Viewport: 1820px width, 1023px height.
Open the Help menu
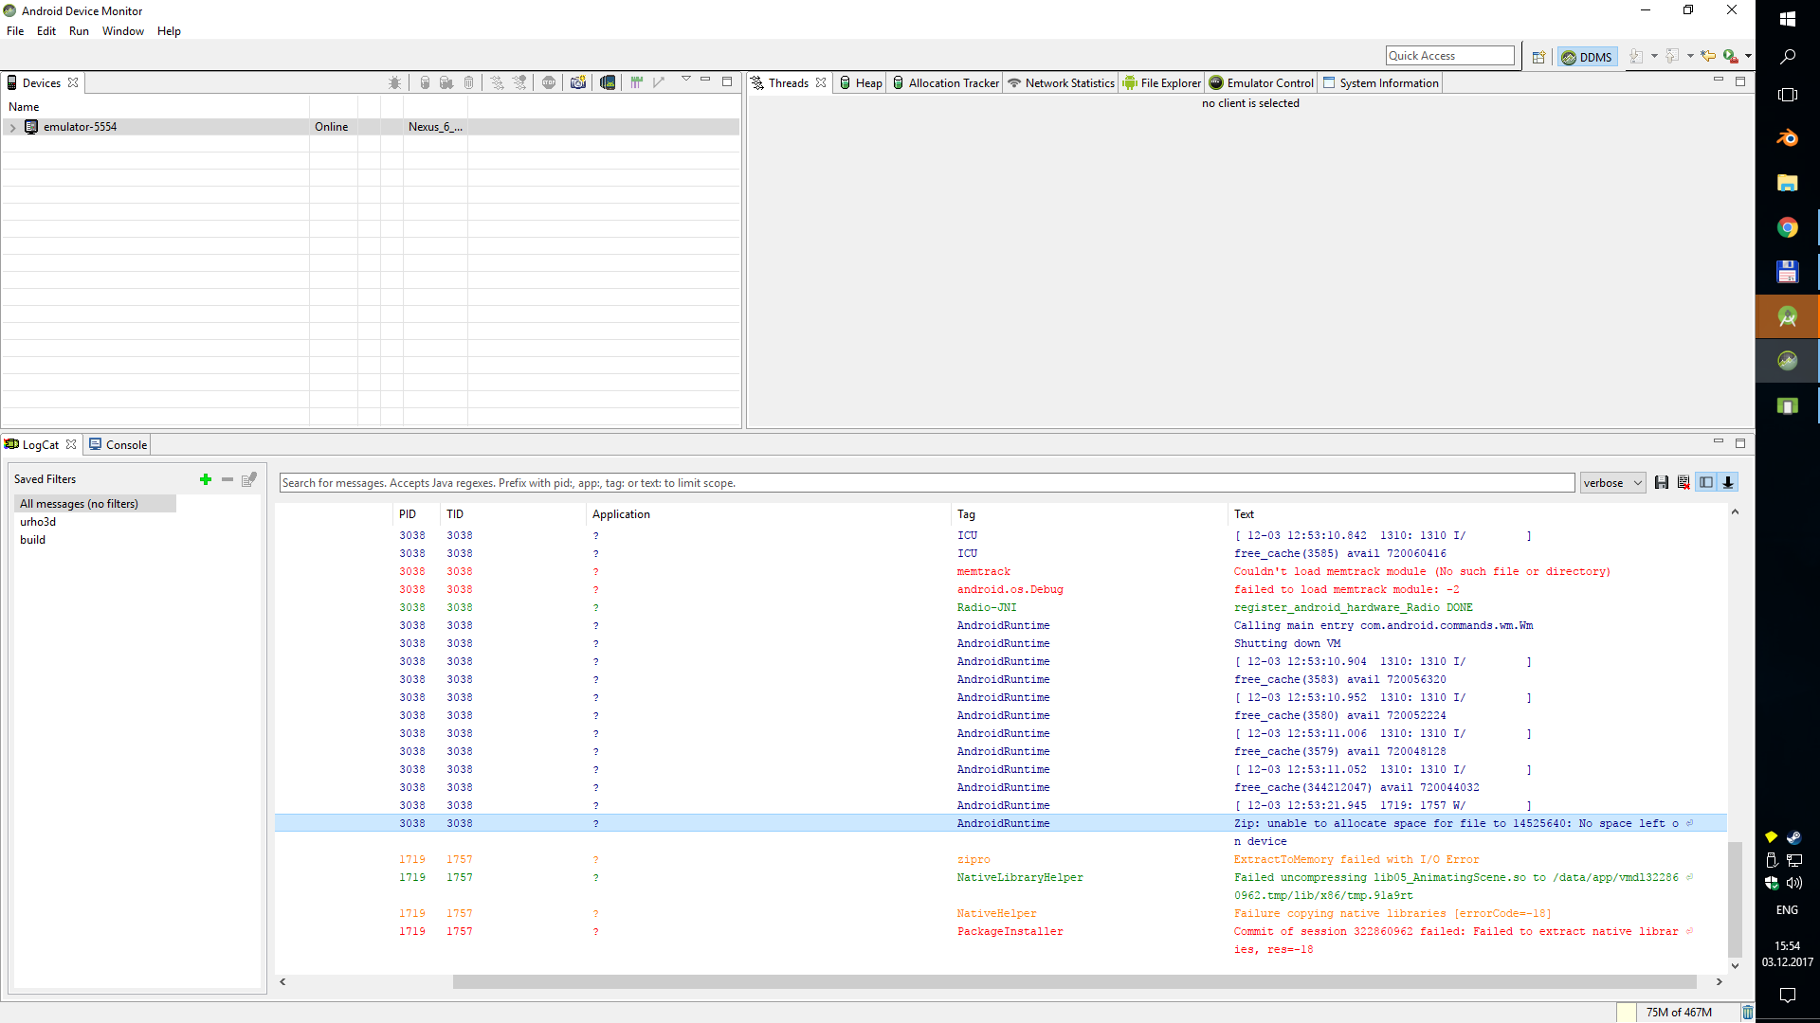tap(169, 31)
